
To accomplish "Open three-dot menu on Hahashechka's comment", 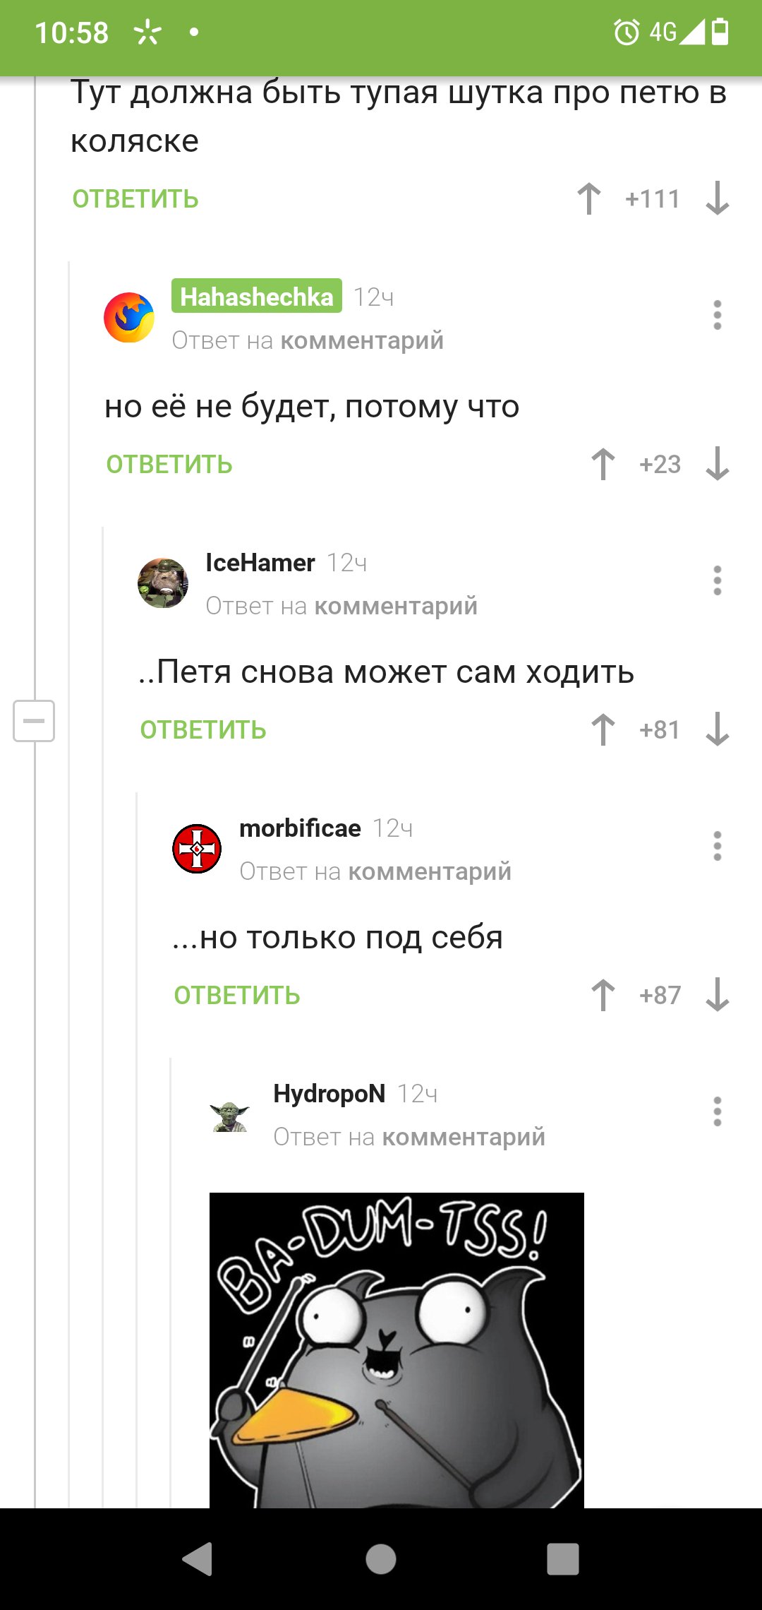I will click(718, 315).
